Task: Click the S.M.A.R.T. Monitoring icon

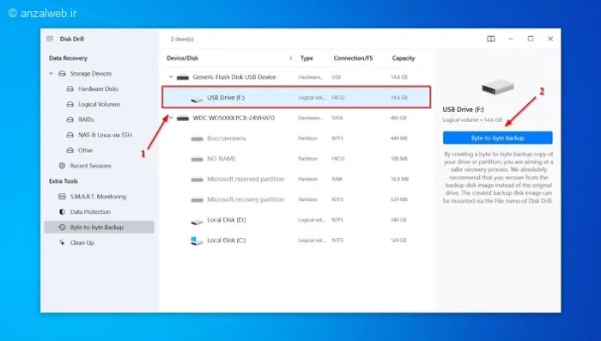Action: pos(62,196)
